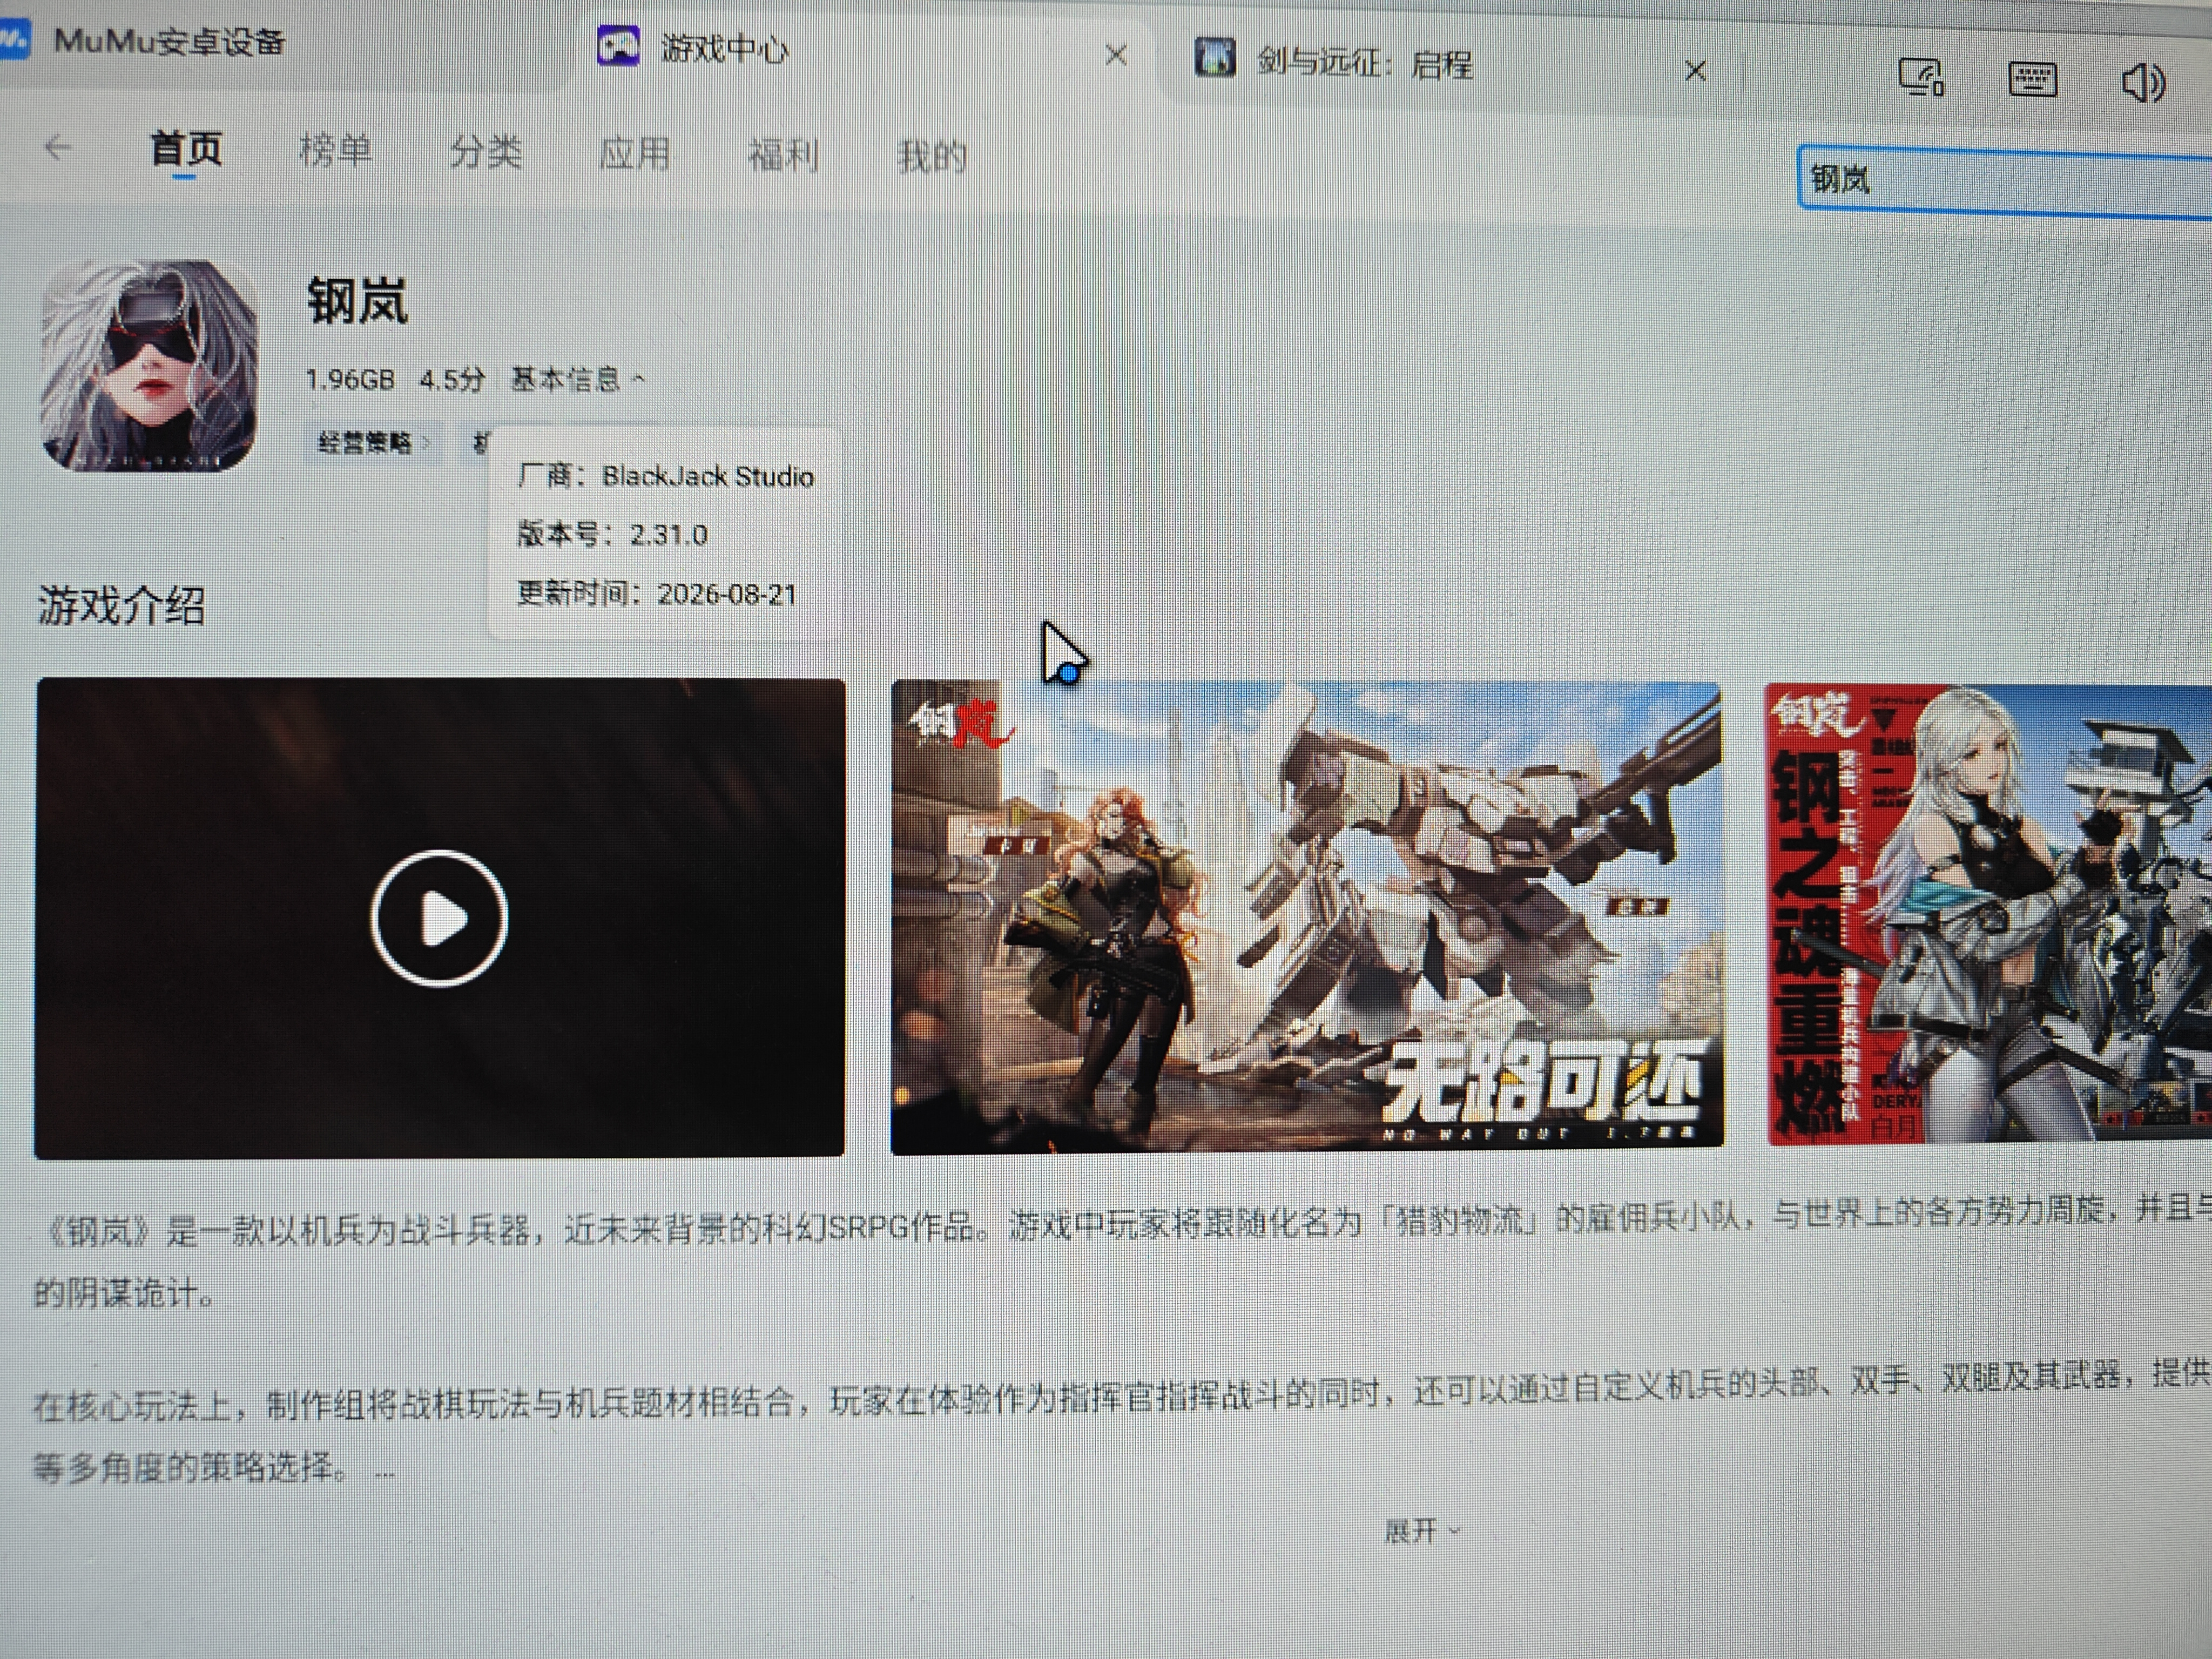2212x1659 pixels.
Task: Open the screen display settings icon
Action: coord(1921,77)
